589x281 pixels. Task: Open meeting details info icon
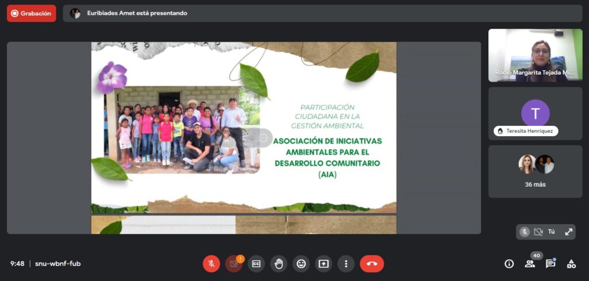509,264
